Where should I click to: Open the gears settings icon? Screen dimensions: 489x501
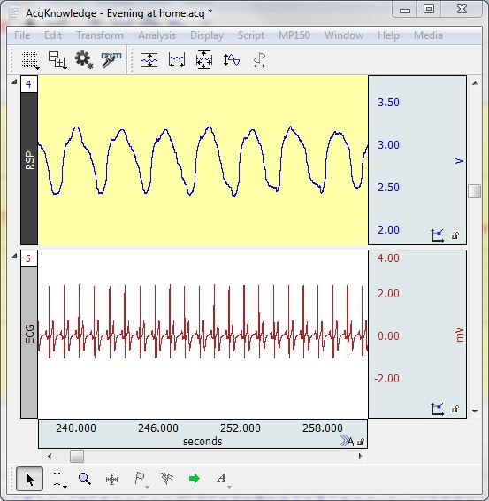[84, 60]
